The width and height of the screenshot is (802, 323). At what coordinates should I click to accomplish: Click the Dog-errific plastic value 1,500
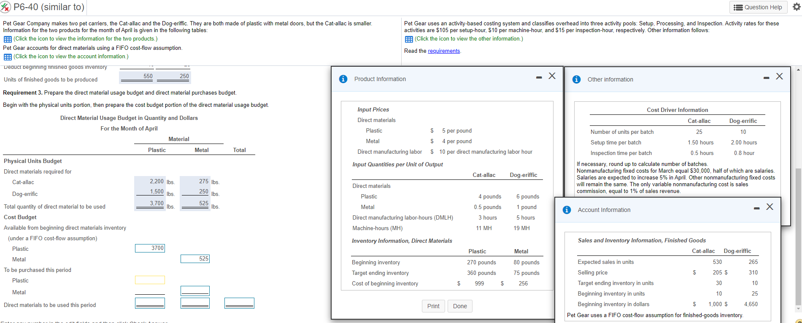(157, 191)
